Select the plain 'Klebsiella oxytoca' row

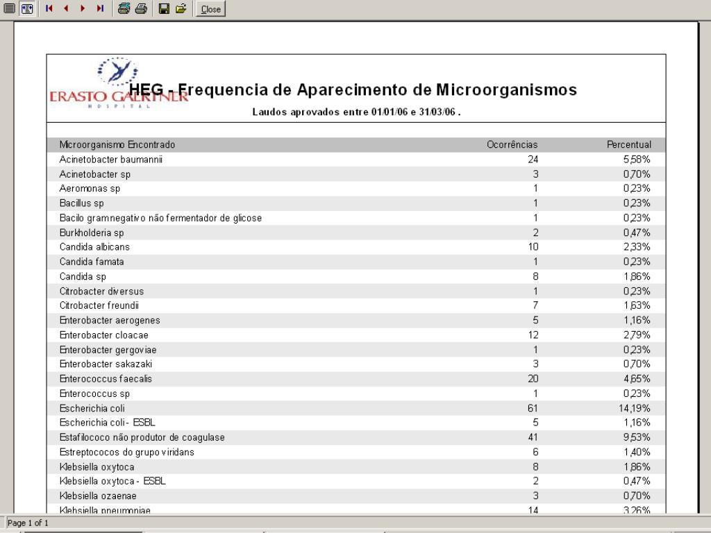click(x=356, y=466)
